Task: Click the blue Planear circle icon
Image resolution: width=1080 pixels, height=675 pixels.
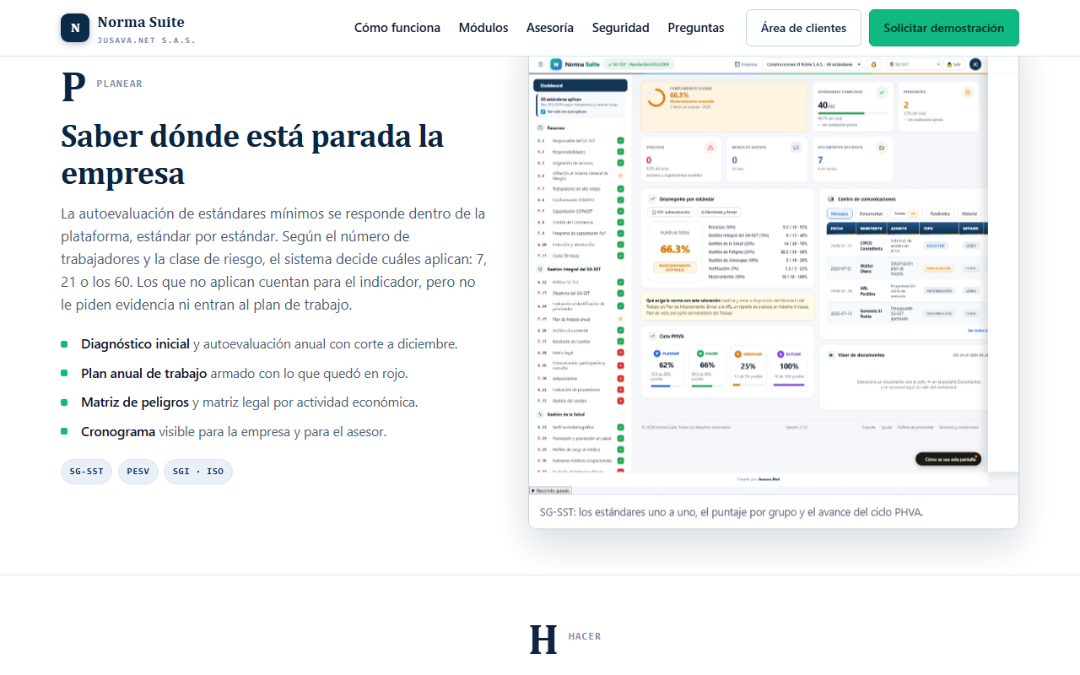Action: point(657,354)
